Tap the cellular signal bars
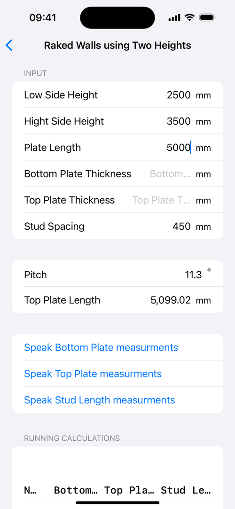This screenshot has width=235, height=509. (174, 18)
